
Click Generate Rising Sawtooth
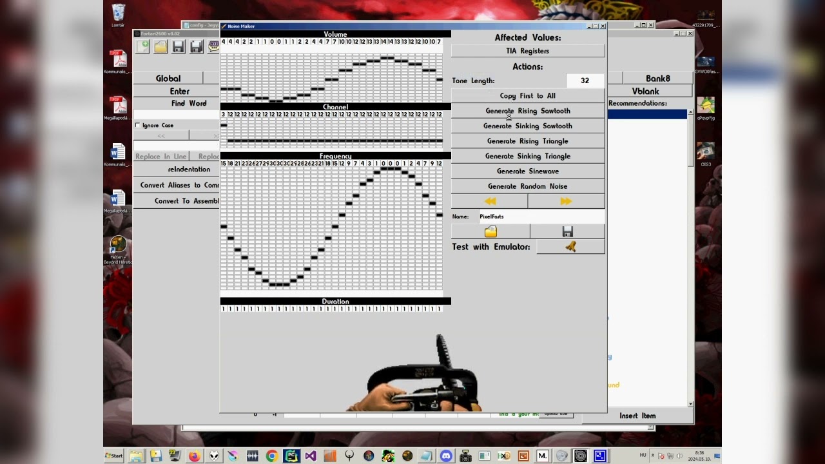[x=528, y=111]
